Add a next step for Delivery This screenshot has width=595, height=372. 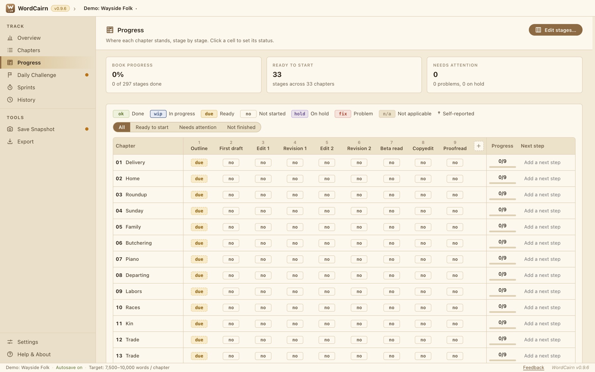coord(542,162)
